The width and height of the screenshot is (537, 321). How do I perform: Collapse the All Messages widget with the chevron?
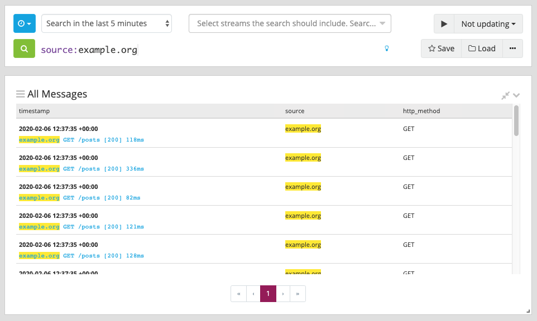[516, 95]
